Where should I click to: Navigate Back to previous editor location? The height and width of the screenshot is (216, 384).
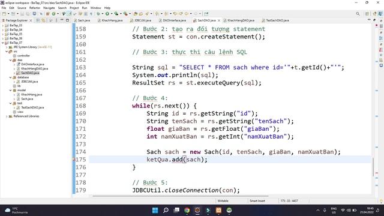click(187, 14)
